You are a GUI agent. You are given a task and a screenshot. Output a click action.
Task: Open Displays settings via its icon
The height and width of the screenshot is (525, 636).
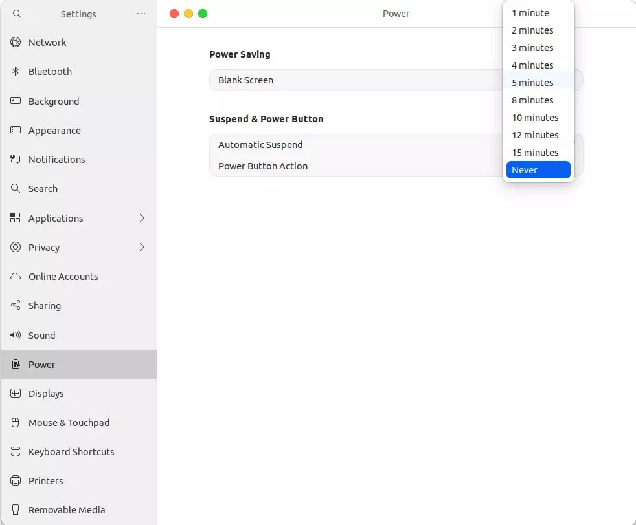(16, 394)
